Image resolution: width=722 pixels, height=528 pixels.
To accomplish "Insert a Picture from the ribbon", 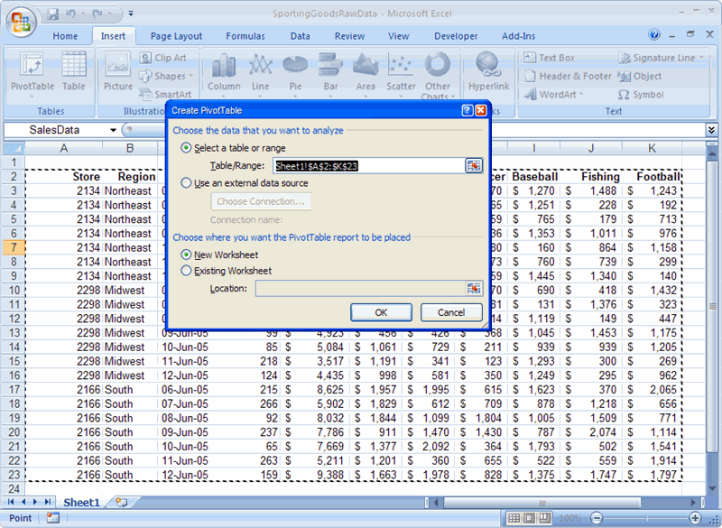I will coord(118,71).
